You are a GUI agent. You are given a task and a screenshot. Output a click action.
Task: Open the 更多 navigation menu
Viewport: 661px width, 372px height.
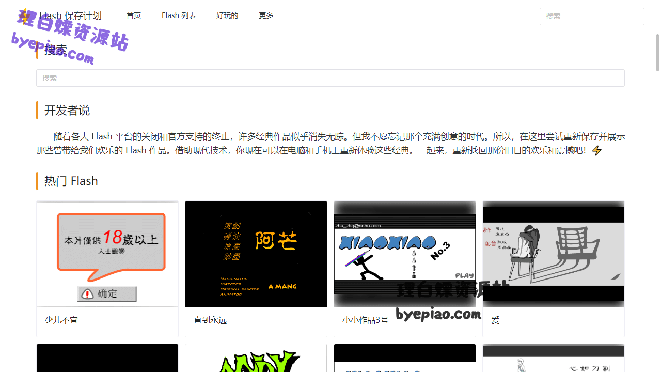[266, 16]
